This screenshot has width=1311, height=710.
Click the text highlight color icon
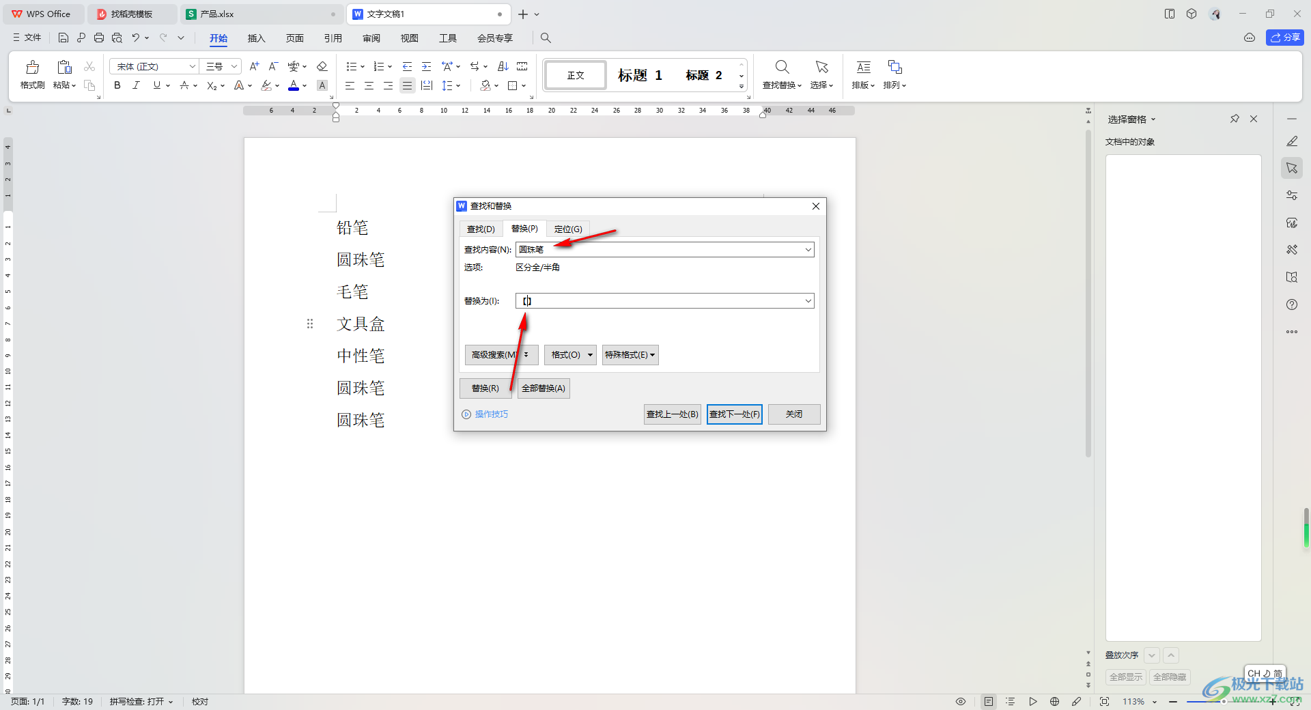(266, 85)
